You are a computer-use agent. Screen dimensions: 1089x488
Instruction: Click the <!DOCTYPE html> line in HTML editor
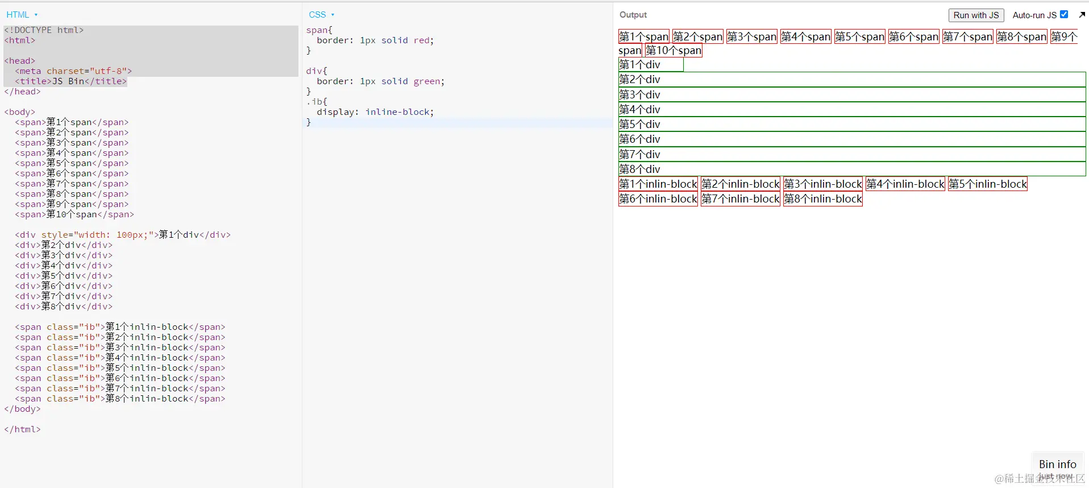click(x=44, y=30)
